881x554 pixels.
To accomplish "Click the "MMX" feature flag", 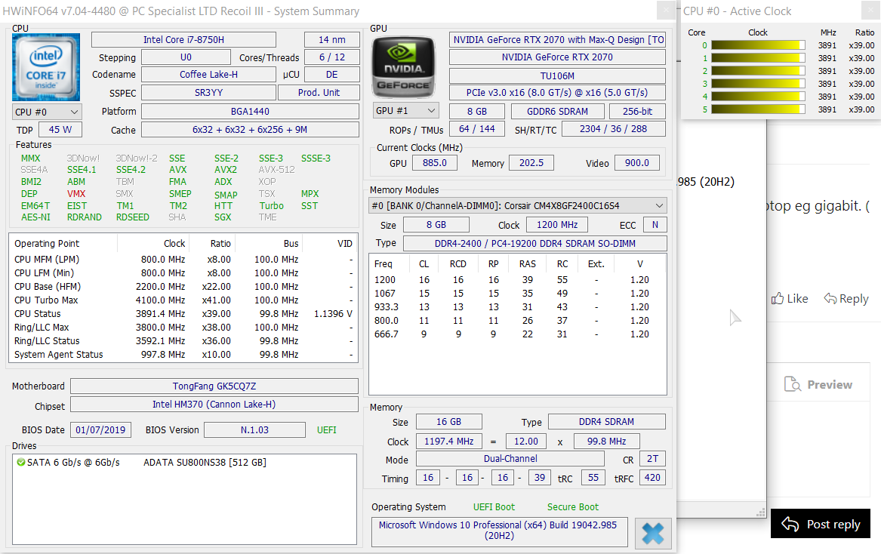I will pos(30,159).
